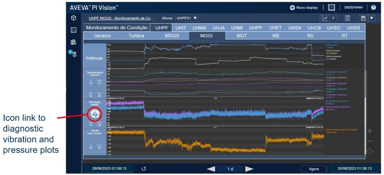Click the save display disk icon
The height and width of the screenshot is (175, 384).
click(363, 18)
